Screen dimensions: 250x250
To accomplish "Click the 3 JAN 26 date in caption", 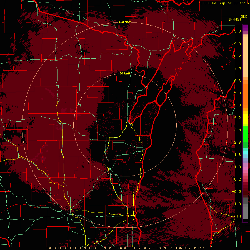I will point(180,248).
